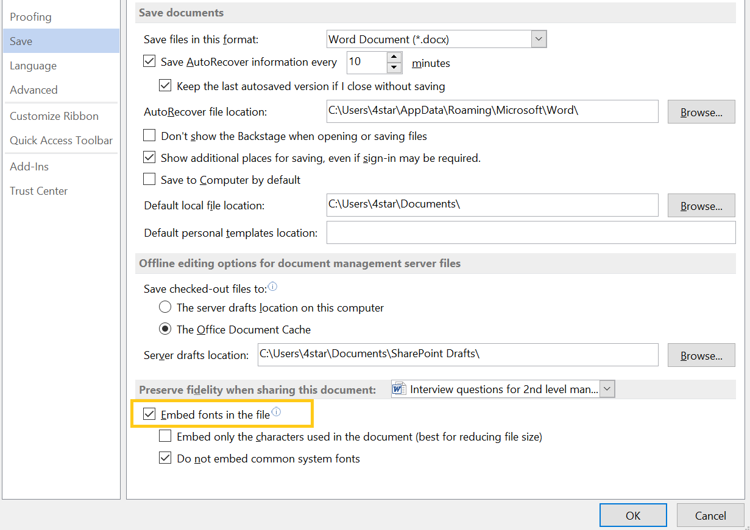Decrease AutoRecover minutes with down arrow
Image resolution: width=750 pixels, height=530 pixels.
[395, 68]
